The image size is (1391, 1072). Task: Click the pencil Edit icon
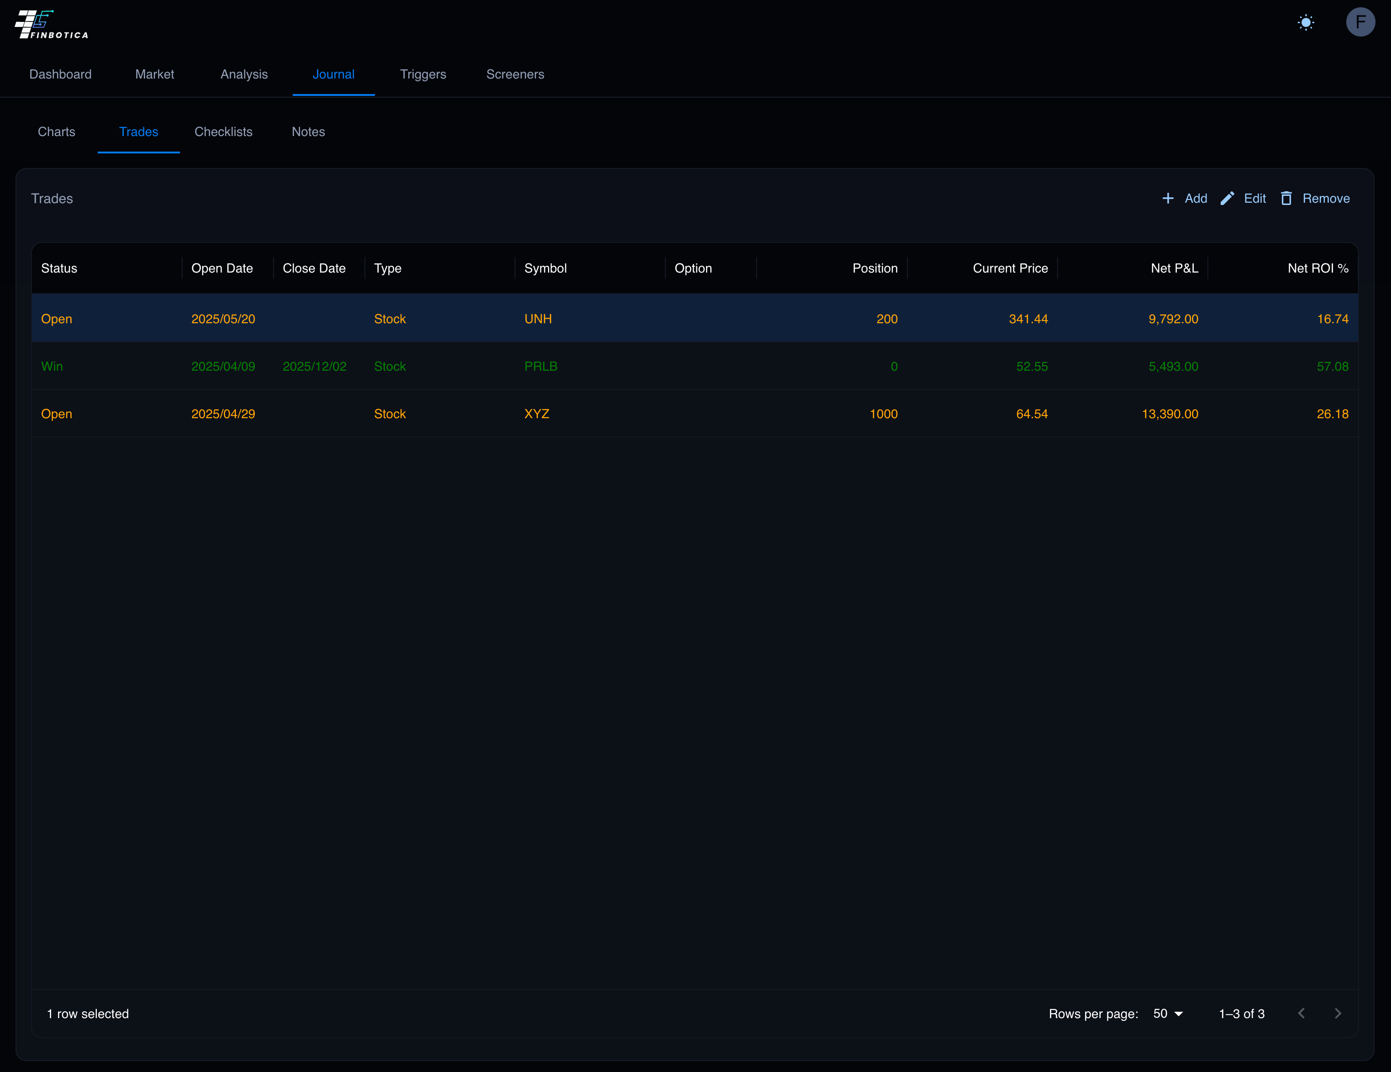point(1227,199)
